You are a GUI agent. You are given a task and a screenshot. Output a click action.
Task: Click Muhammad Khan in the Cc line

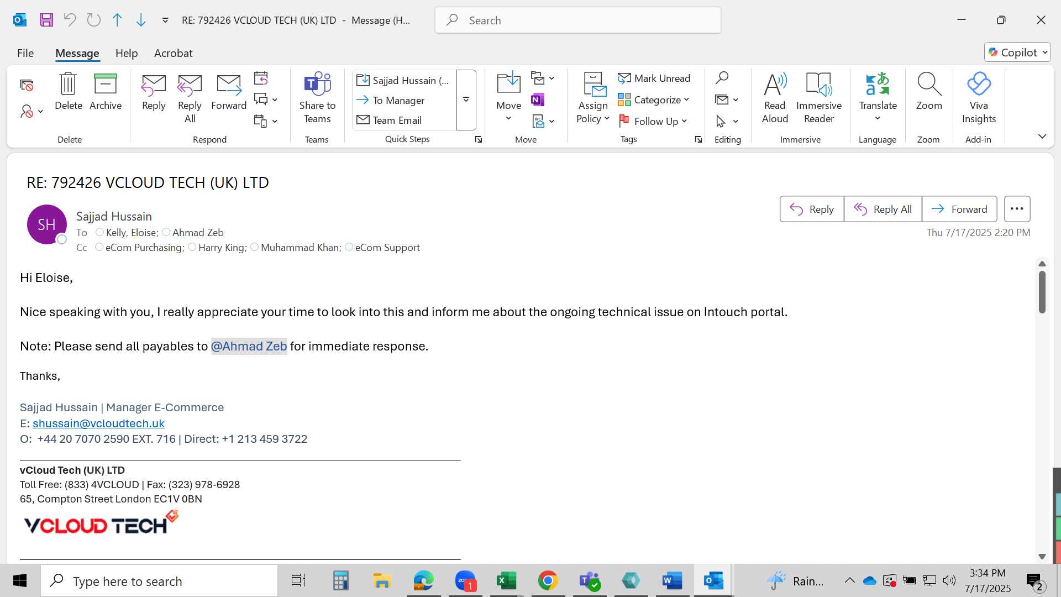pos(301,248)
